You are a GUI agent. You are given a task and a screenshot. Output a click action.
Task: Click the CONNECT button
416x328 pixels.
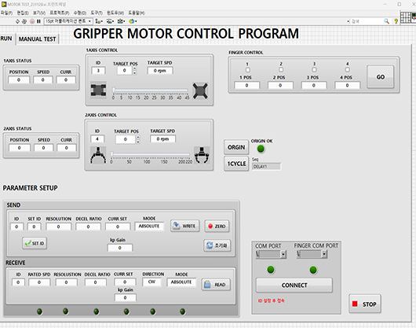294,286
